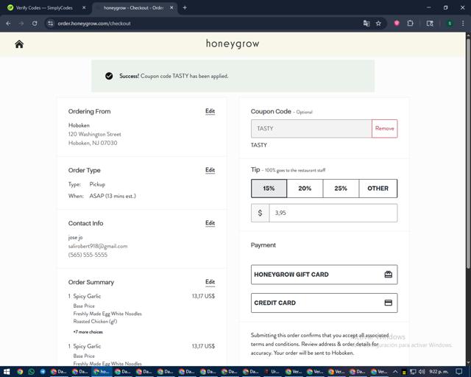Click first Spicy Garlic item name
Screen dimensions: 471x377
pyautogui.click(x=87, y=296)
